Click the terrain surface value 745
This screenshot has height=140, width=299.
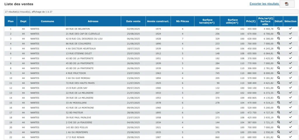[x=217, y=73]
